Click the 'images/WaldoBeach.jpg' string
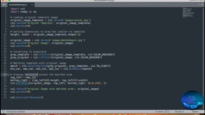205x115 pixels. pos(67,40)
